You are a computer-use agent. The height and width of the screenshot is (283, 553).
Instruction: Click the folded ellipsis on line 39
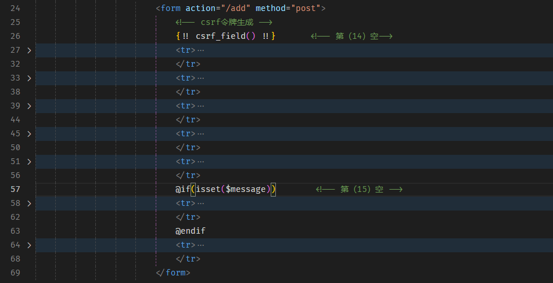(x=200, y=106)
